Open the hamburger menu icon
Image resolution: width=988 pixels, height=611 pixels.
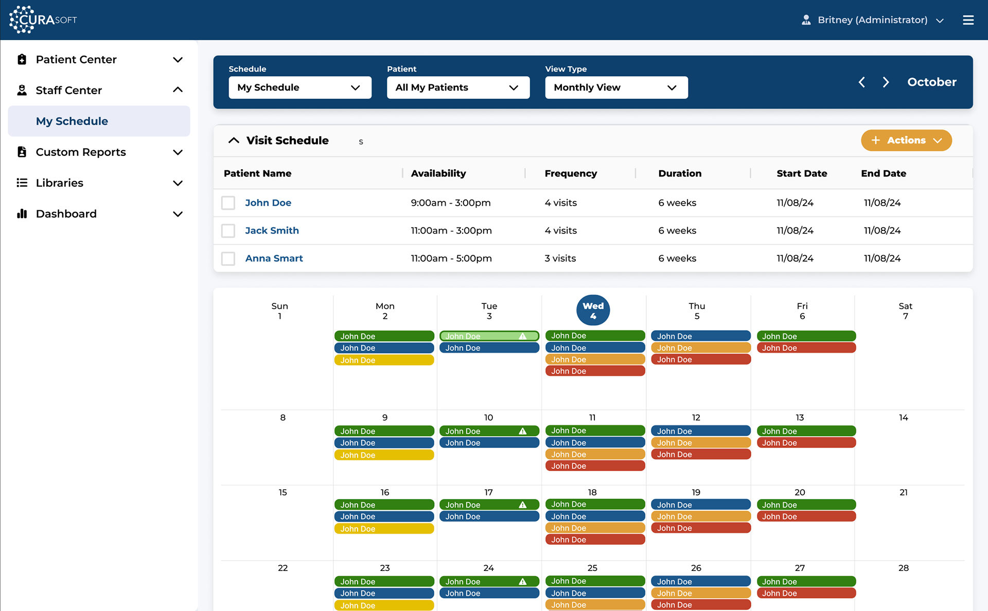968,20
